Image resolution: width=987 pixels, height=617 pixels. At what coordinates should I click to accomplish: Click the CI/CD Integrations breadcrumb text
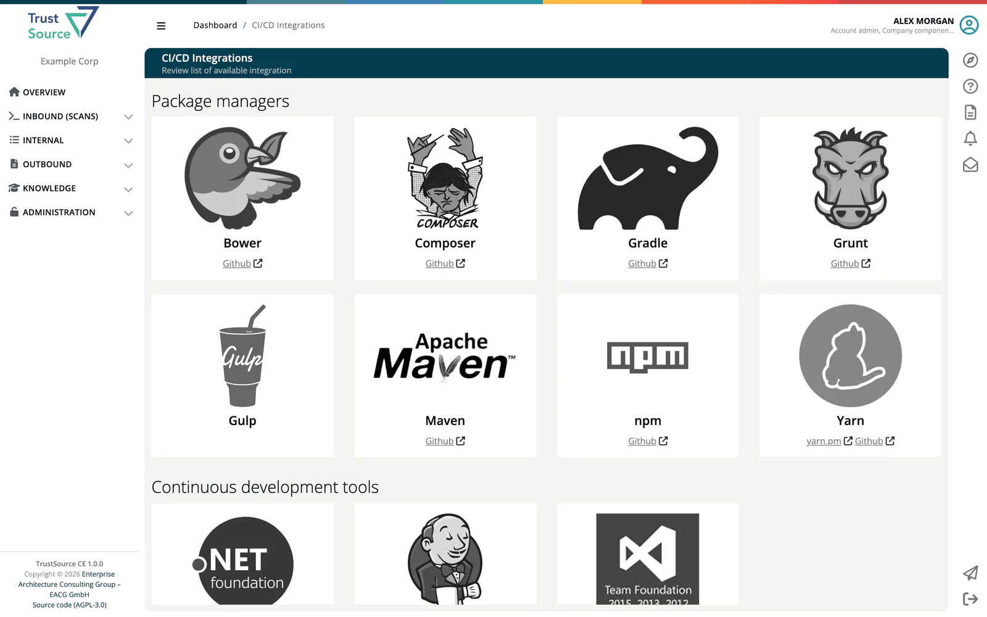(x=288, y=25)
